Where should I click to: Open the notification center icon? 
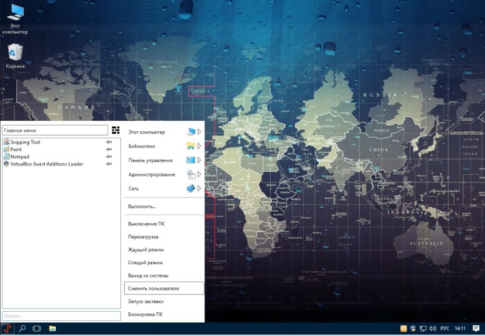click(x=476, y=328)
